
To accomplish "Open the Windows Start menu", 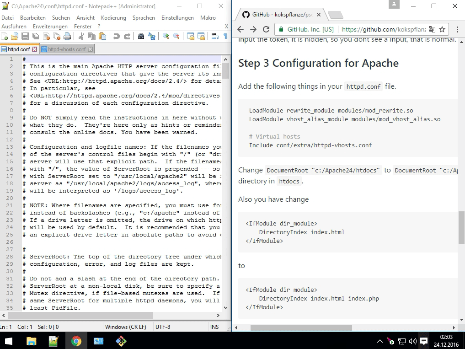I will pos(8,341).
